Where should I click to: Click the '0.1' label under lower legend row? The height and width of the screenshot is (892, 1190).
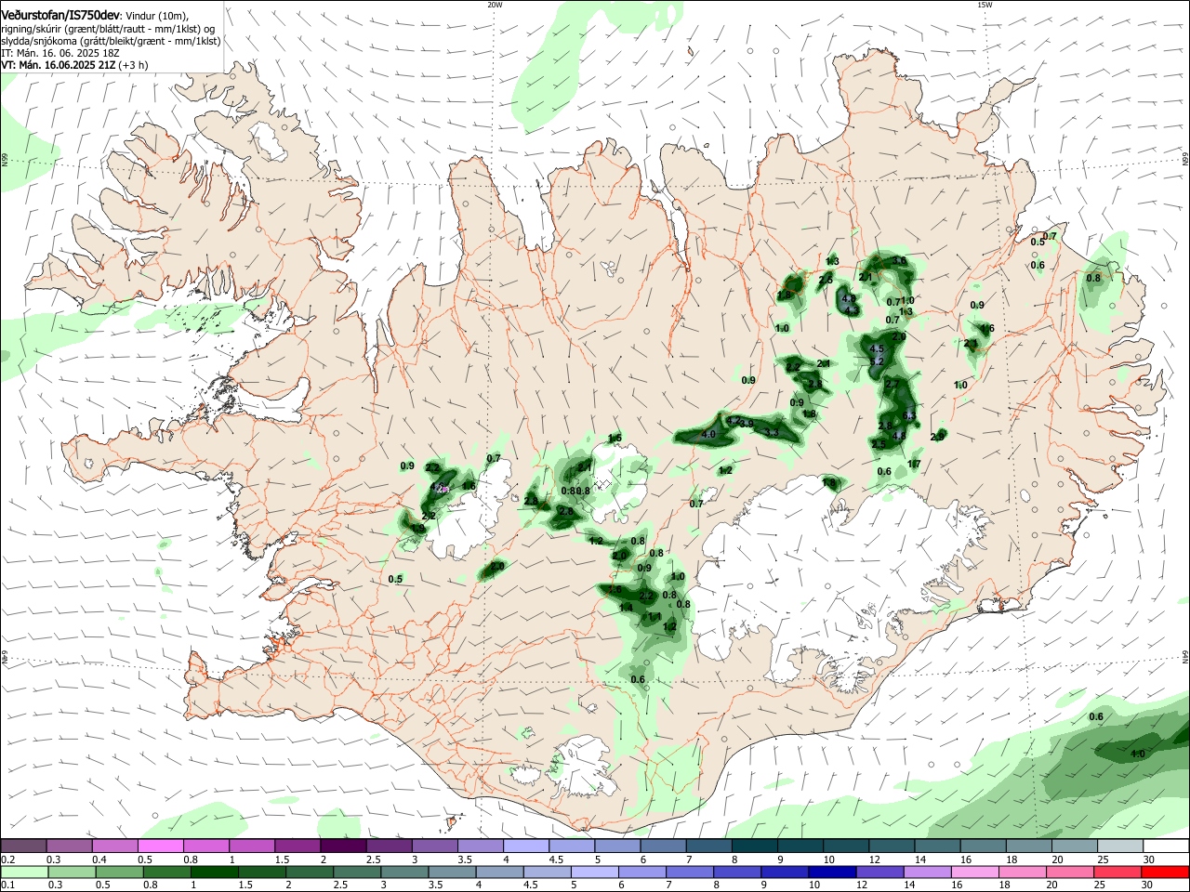point(7,885)
